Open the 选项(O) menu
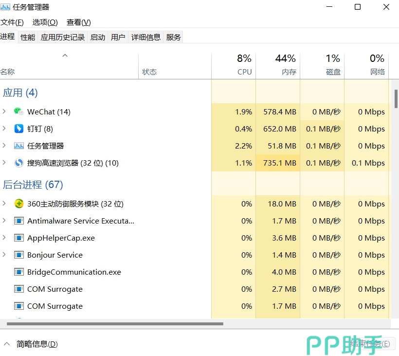Screen dimensions: 399x356 [45, 22]
